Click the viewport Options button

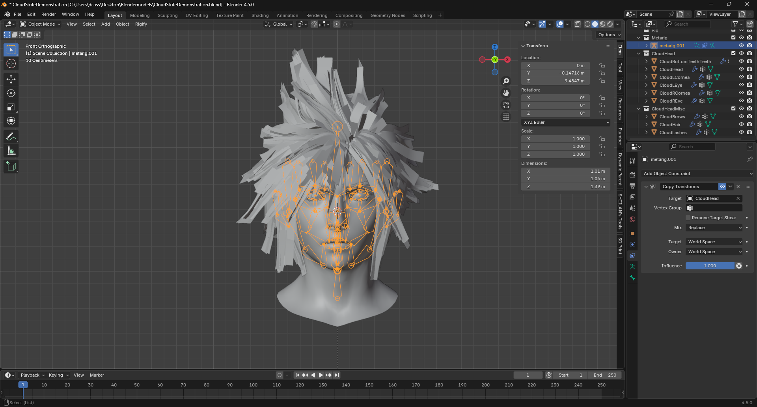[x=609, y=35]
